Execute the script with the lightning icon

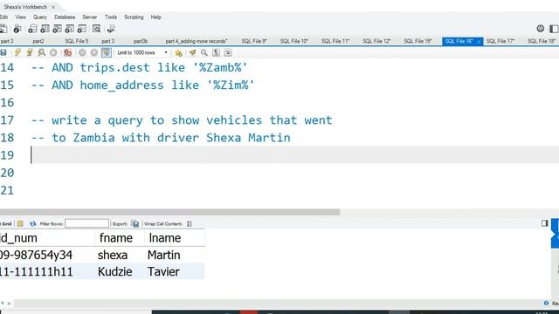coord(17,52)
